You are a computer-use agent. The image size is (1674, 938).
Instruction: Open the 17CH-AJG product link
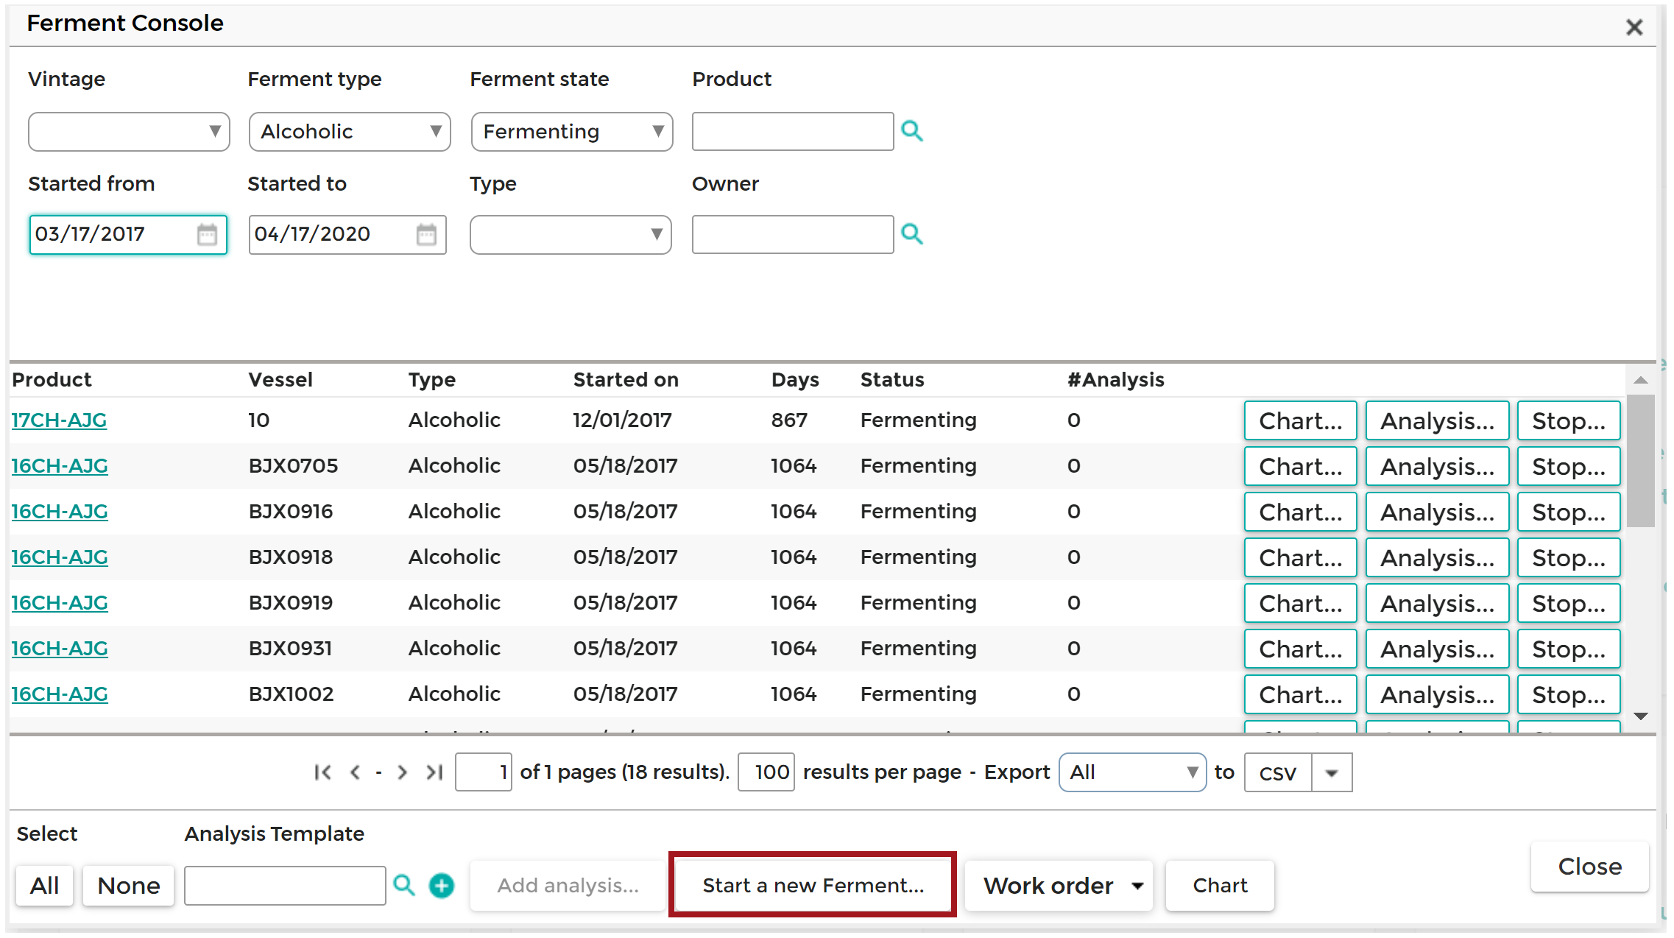59,420
